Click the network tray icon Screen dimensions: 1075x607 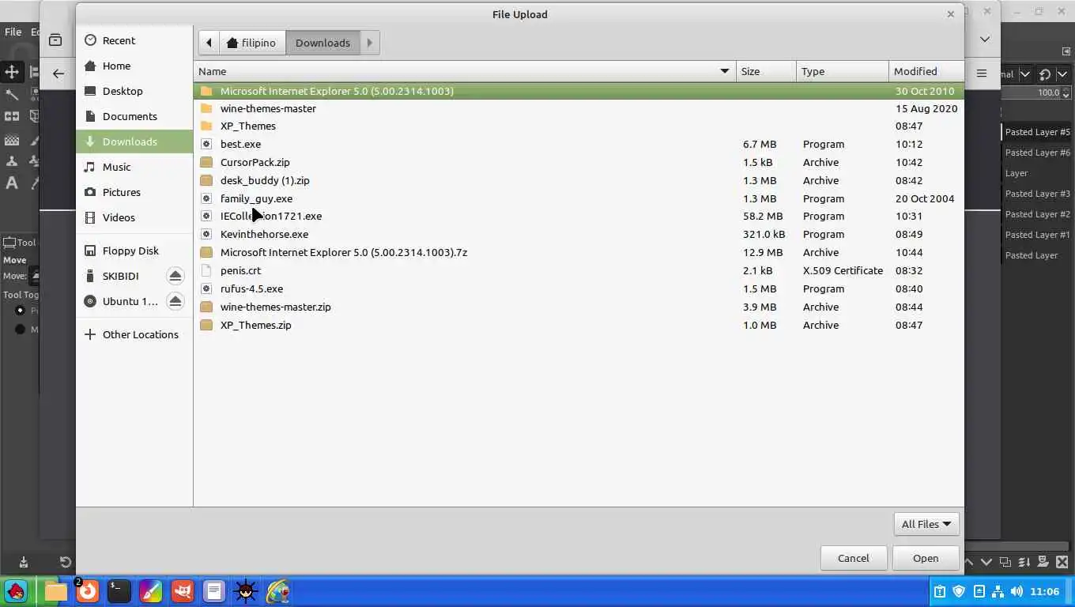click(998, 591)
